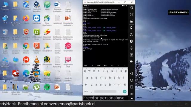Tap the green enter key on keyboard
The width and height of the screenshot is (191, 107).
tap(124, 92)
